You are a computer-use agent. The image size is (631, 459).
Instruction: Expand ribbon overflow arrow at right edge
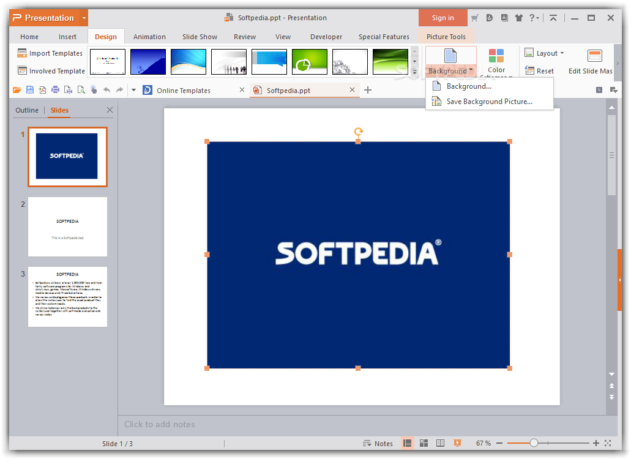click(x=618, y=63)
